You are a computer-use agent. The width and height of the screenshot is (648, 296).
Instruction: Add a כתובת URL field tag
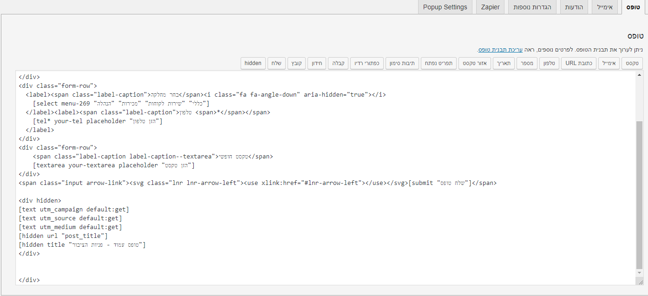[579, 63]
